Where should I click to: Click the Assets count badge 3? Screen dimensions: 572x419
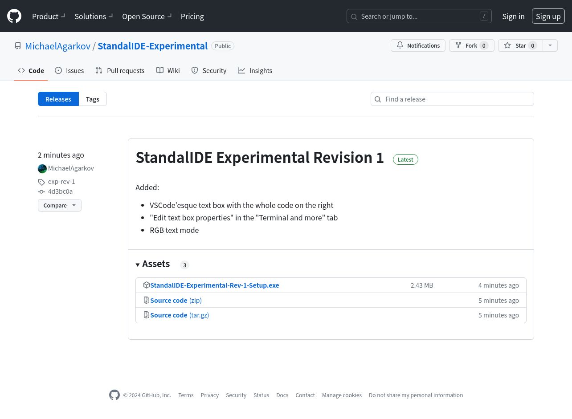click(x=184, y=265)
